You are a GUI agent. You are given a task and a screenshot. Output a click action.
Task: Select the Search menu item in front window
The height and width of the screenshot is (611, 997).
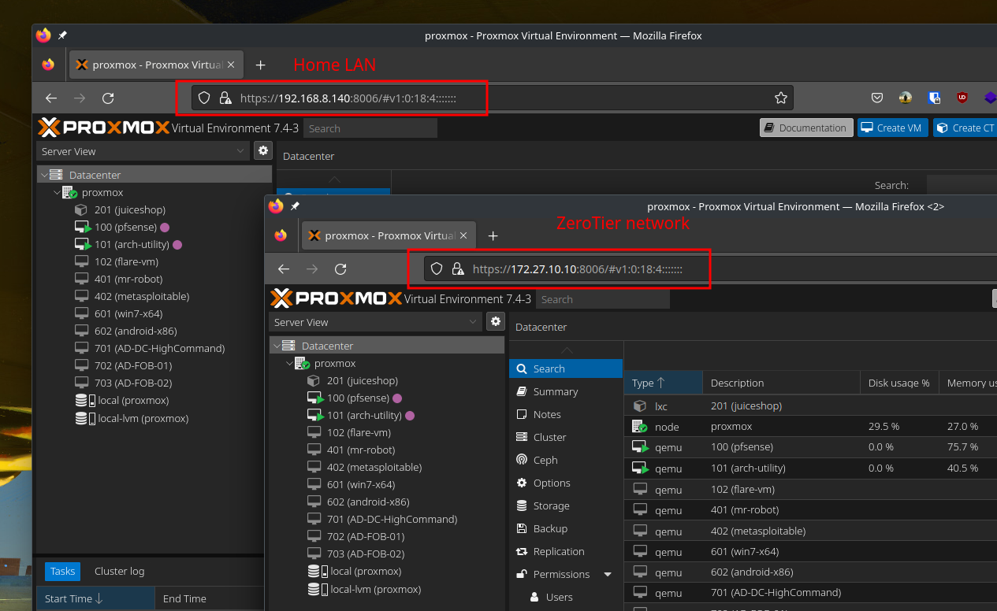coord(566,368)
